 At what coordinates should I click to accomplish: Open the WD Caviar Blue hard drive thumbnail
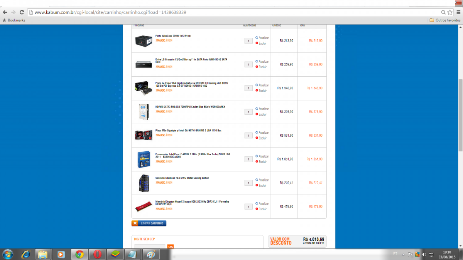144,112
